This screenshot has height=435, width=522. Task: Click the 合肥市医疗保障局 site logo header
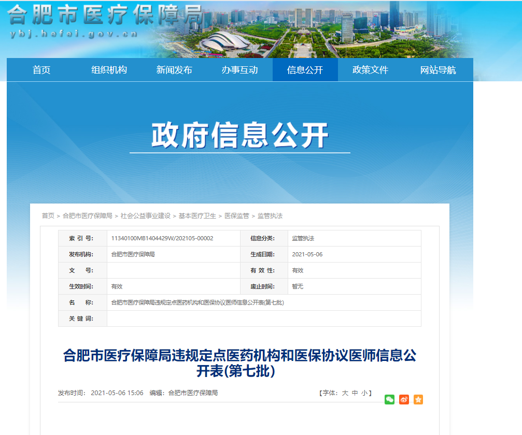click(104, 21)
